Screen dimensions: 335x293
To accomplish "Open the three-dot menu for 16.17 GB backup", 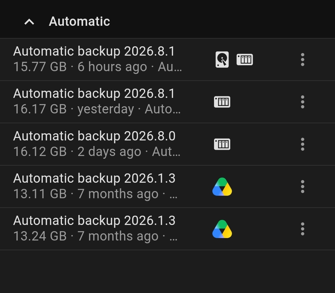I will (302, 102).
